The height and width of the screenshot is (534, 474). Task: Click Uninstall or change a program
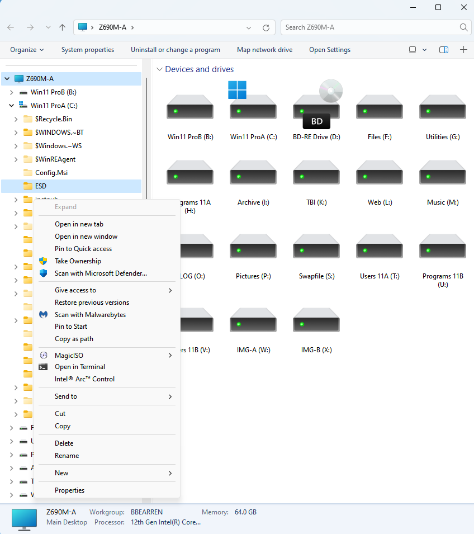pos(175,50)
